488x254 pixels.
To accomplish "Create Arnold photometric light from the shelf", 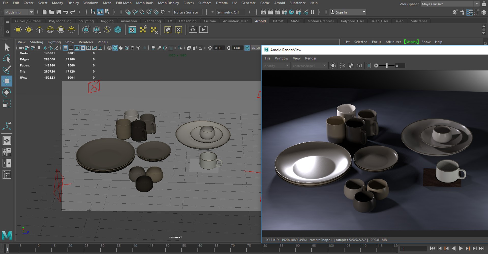I will tap(39, 30).
